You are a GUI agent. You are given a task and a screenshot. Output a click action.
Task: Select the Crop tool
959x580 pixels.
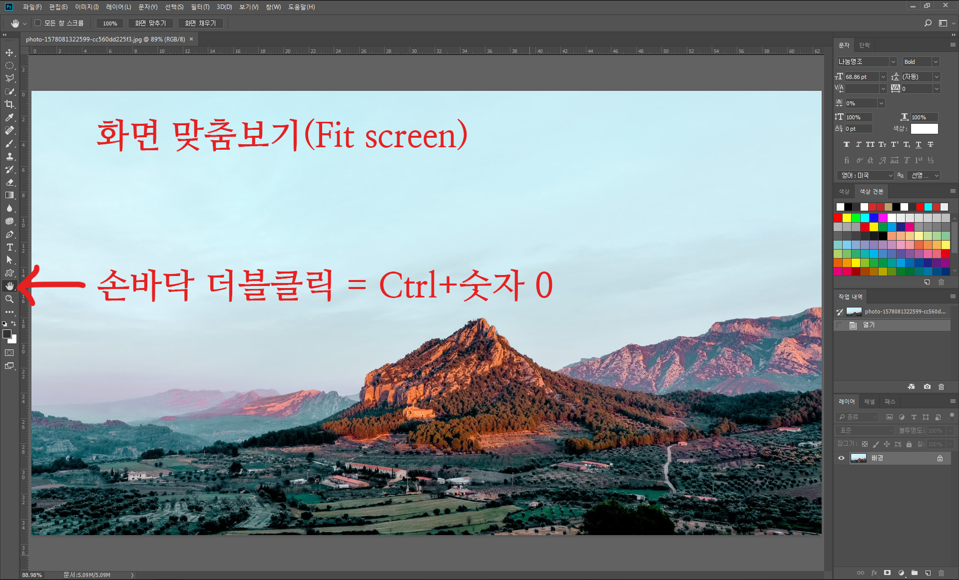[x=9, y=104]
